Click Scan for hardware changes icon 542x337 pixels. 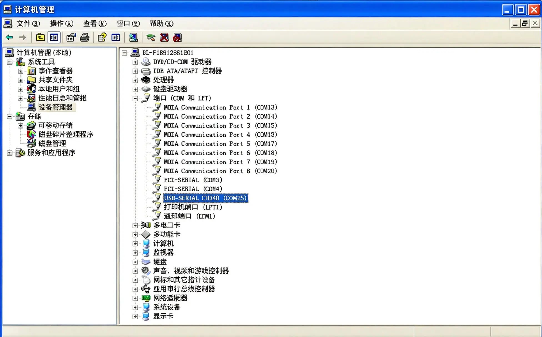[x=134, y=37]
